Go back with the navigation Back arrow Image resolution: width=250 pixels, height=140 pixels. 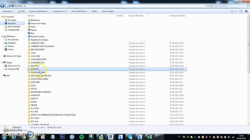coord(2,6)
